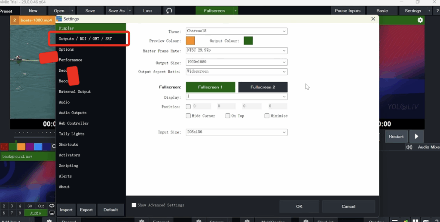
Task: Open the Output Size dropdown
Action: [x=236, y=62]
